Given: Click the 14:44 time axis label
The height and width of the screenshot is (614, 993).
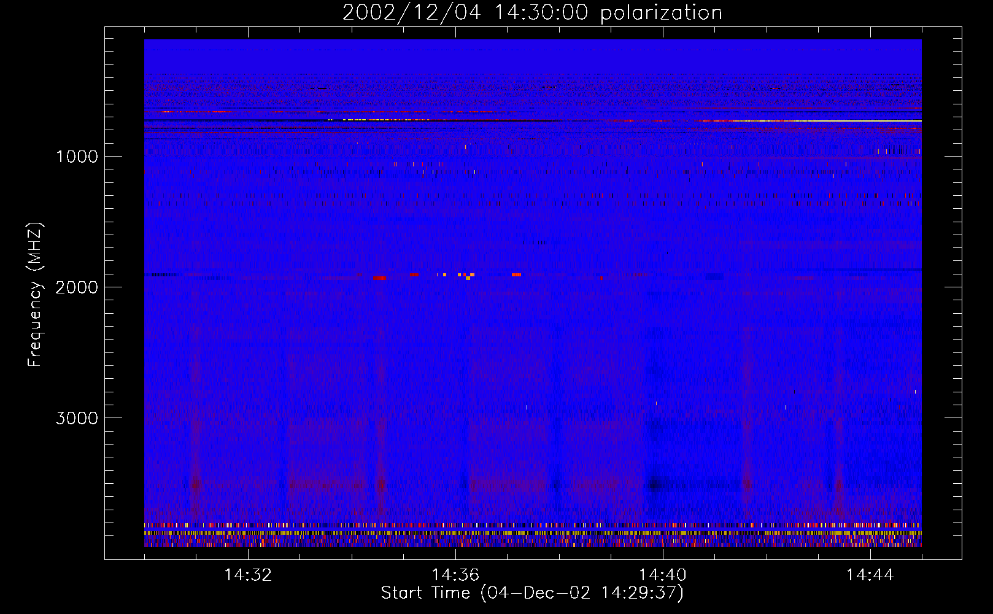Looking at the screenshot, I should [870, 575].
